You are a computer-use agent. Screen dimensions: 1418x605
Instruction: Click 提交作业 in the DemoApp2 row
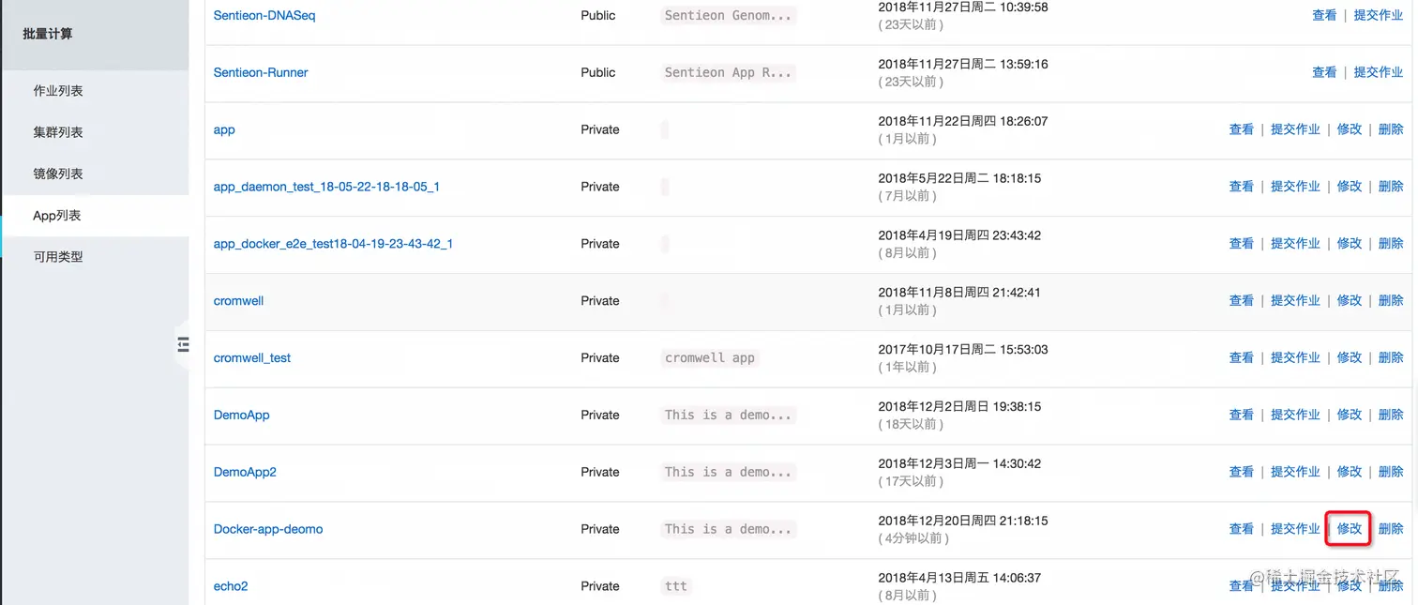1295,472
